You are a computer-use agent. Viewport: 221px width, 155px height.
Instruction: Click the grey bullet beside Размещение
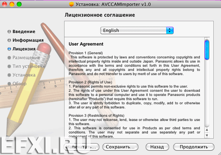pos(9,58)
